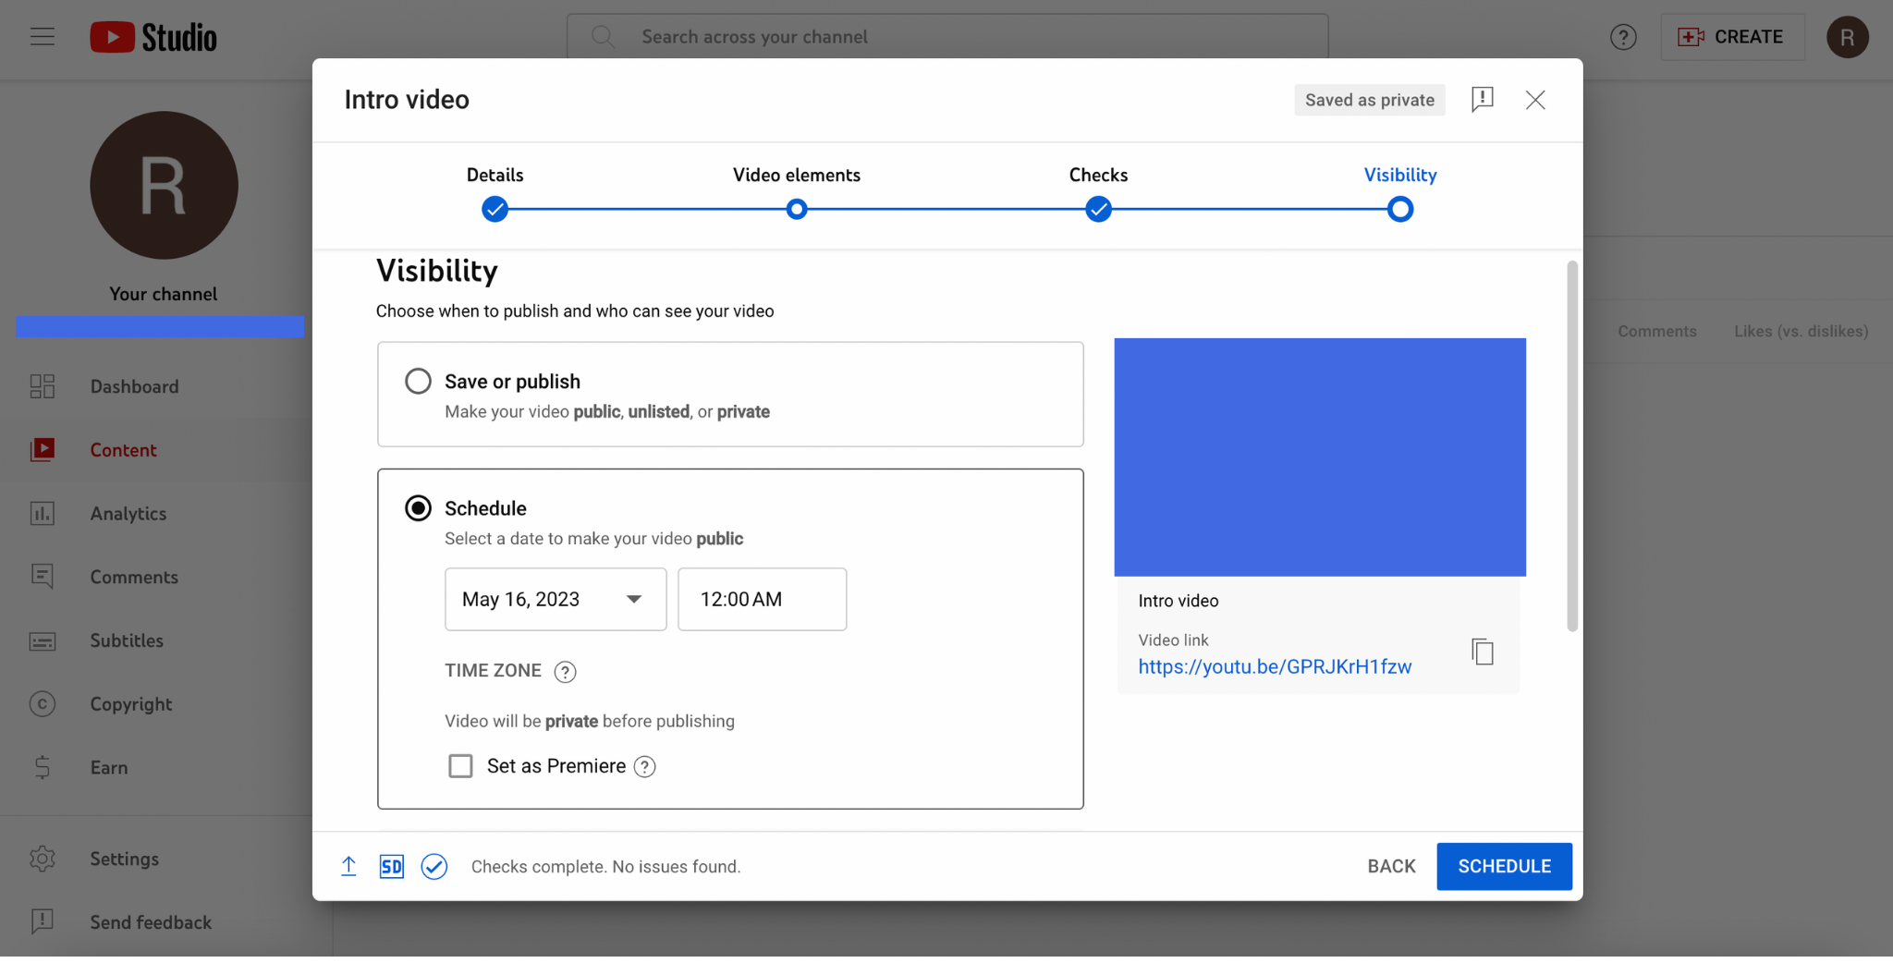Image resolution: width=1893 pixels, height=963 pixels.
Task: Open the 12:00 AM time field
Action: click(762, 600)
